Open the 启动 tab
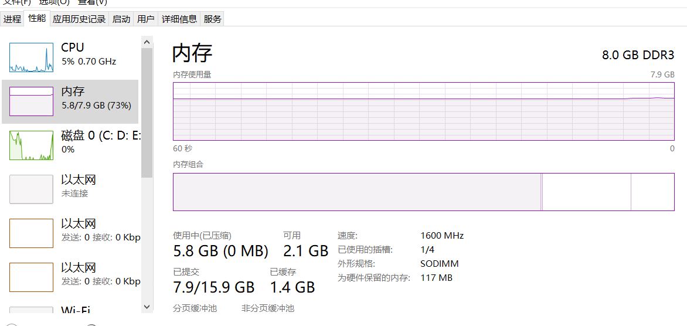Viewport: 687px width, 326px height. (x=121, y=19)
